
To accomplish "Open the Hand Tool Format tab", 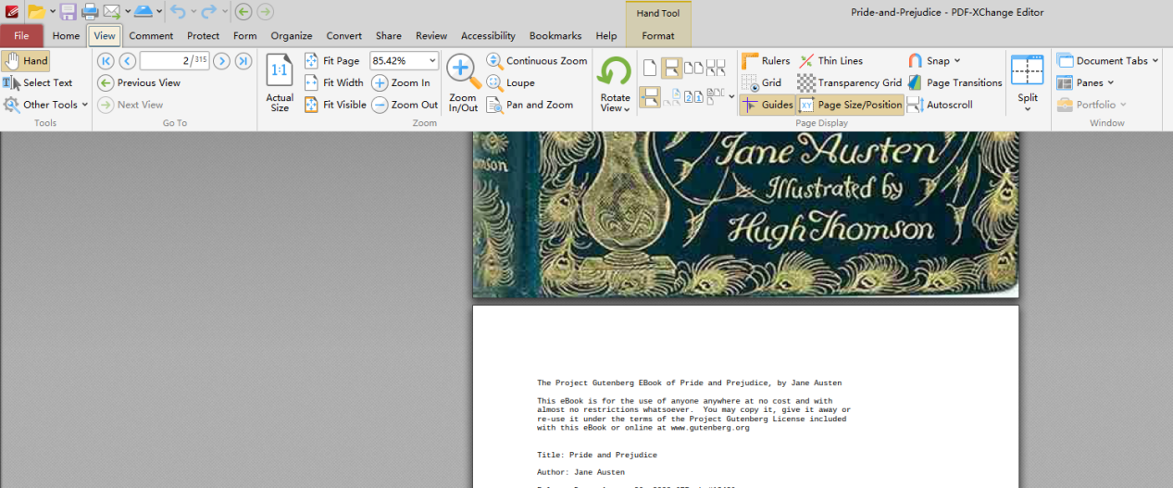I will (658, 36).
